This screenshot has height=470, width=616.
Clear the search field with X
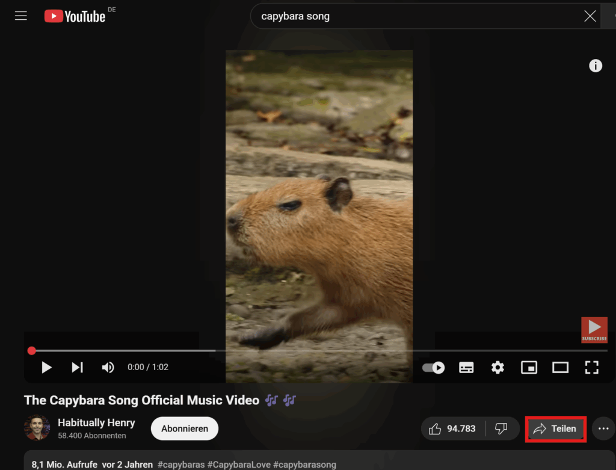click(x=590, y=16)
